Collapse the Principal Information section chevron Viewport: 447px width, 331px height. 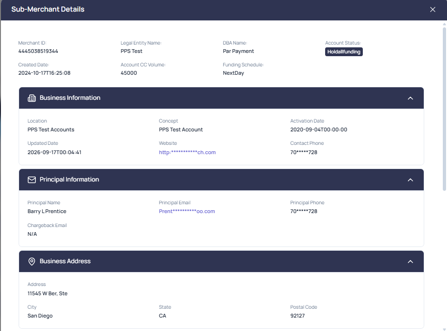tap(410, 180)
